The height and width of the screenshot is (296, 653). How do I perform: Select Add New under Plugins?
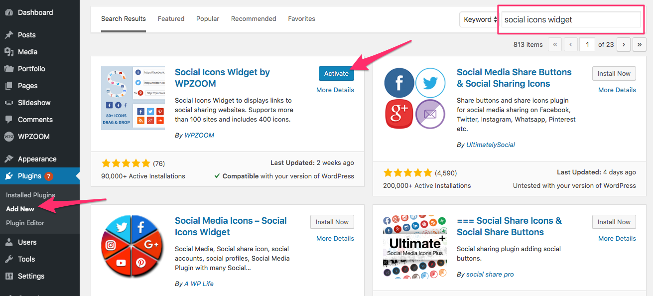tap(20, 209)
